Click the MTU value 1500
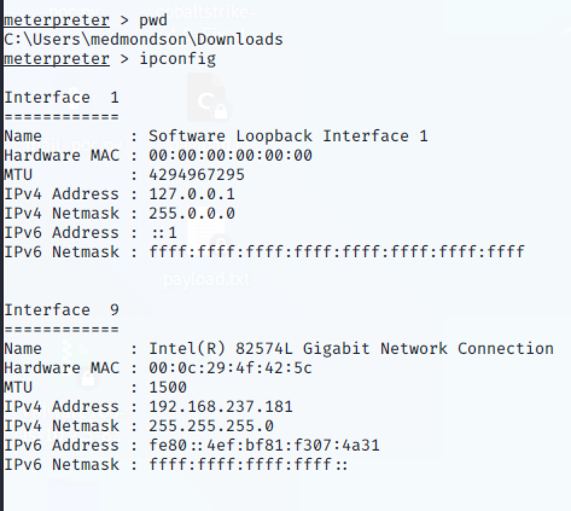The height and width of the screenshot is (511, 571). click(168, 387)
